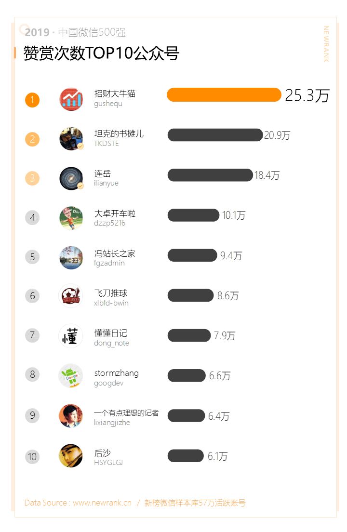Click the 一个有点理想的记者 portrait avatar
The width and height of the screenshot is (347, 532).
(x=71, y=415)
